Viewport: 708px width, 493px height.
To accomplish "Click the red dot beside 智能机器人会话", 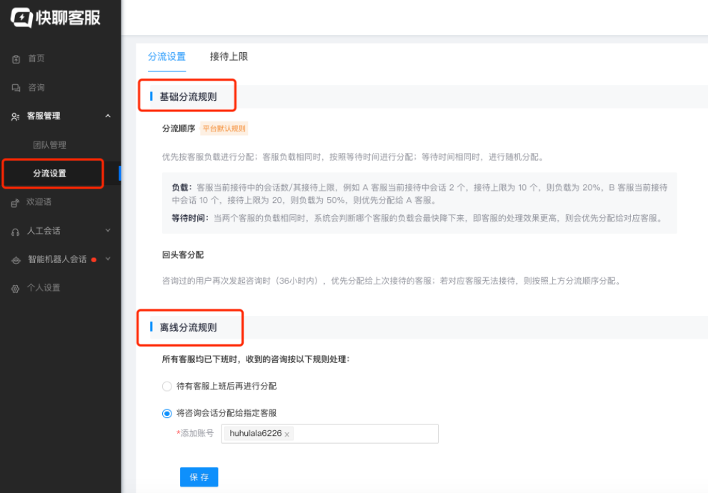I will point(94,259).
